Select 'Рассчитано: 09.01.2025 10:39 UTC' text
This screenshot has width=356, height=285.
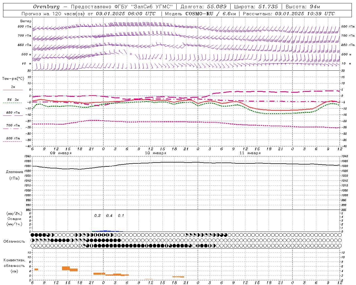tap(289, 14)
